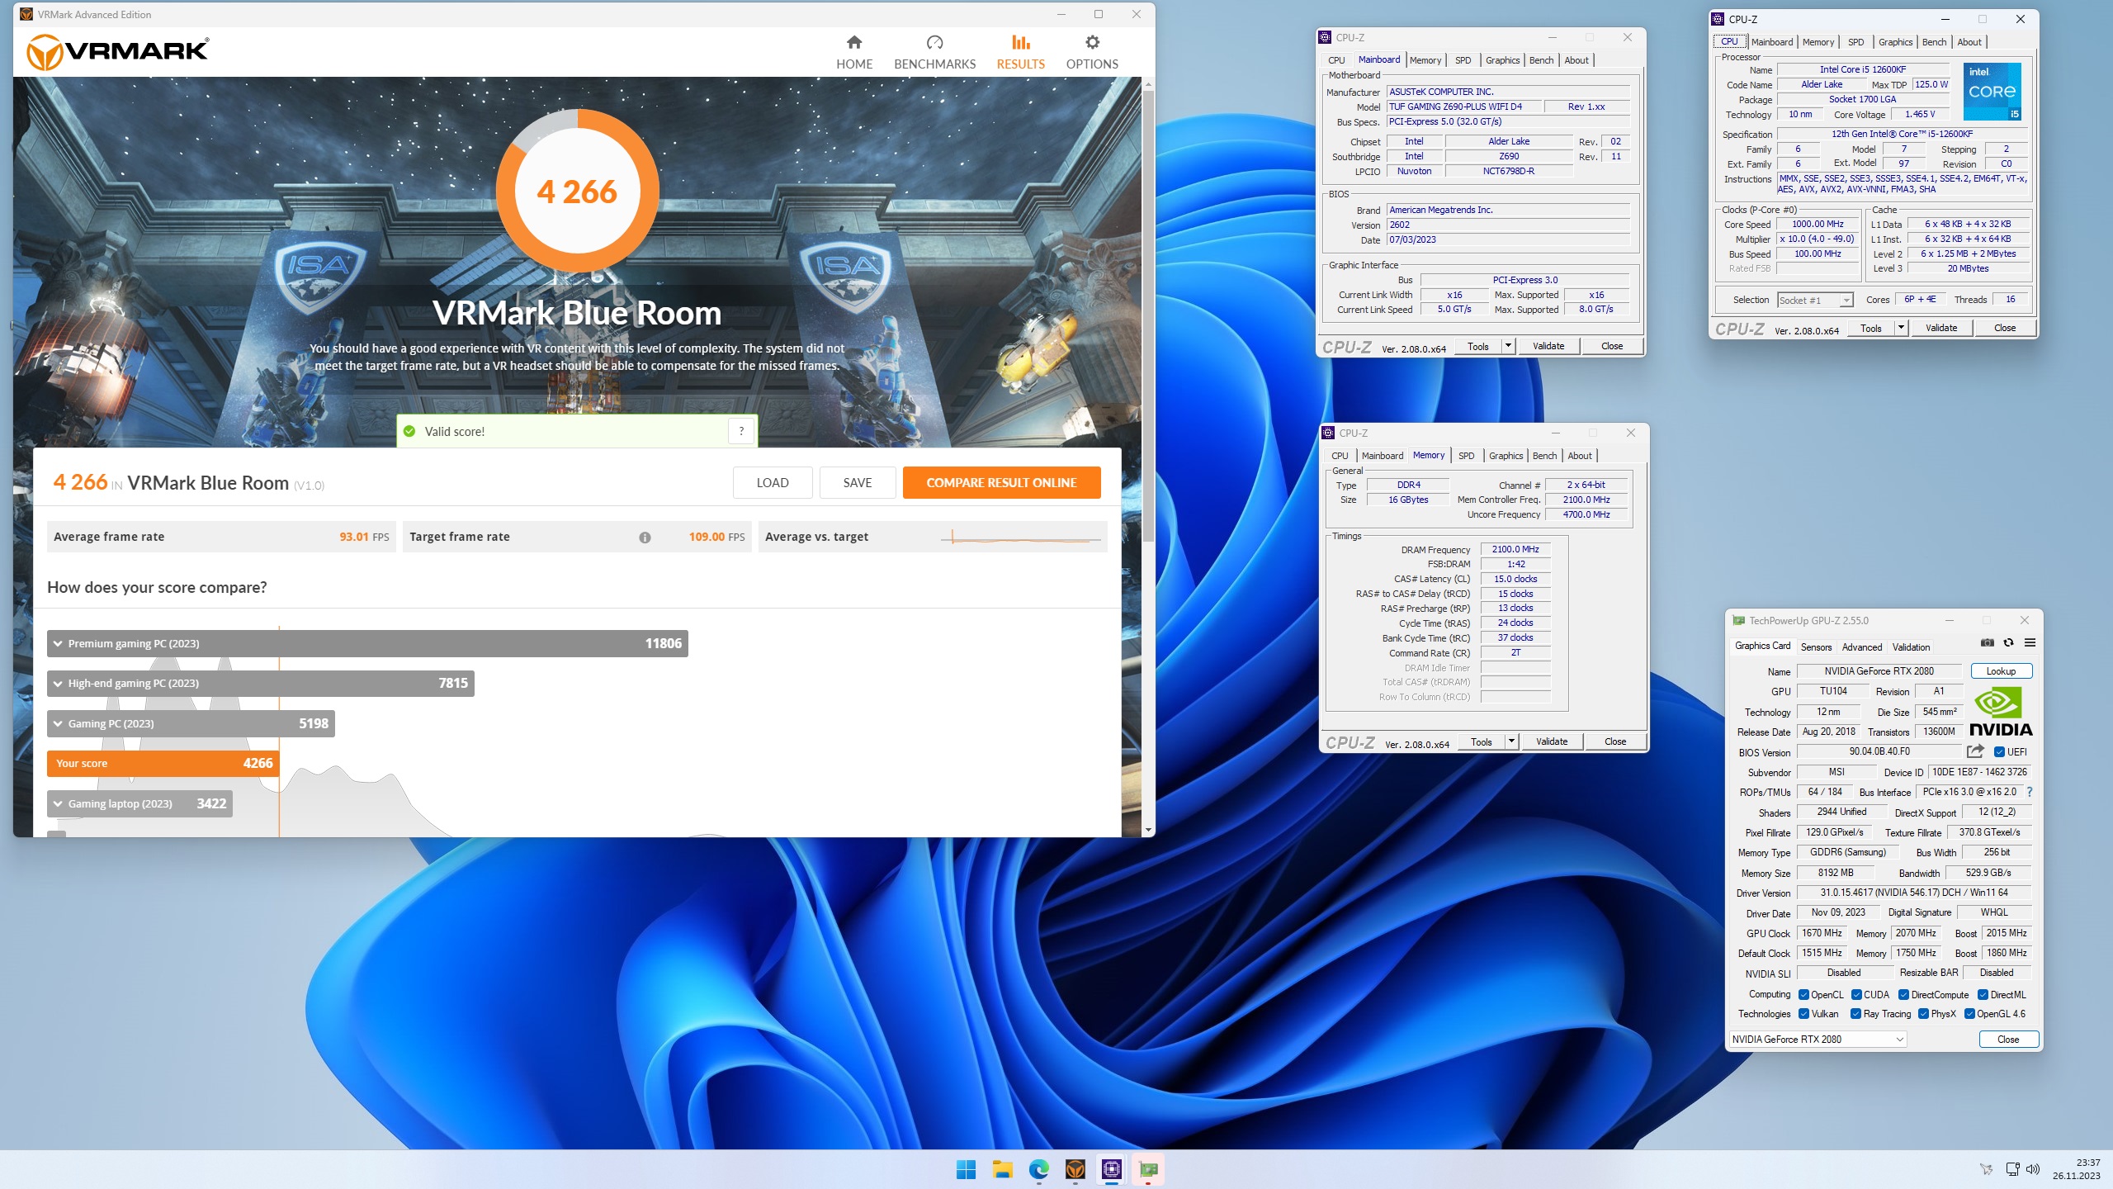Image resolution: width=2113 pixels, height=1189 pixels.
Task: Toggle the DirectCompute checkbox in GPU-Z
Action: click(x=1903, y=995)
